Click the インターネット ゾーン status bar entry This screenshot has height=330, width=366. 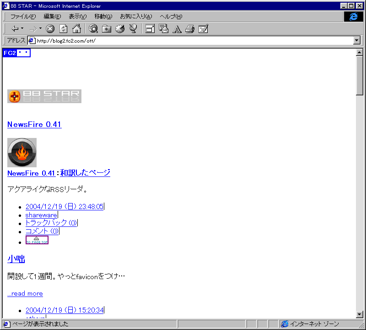314,324
